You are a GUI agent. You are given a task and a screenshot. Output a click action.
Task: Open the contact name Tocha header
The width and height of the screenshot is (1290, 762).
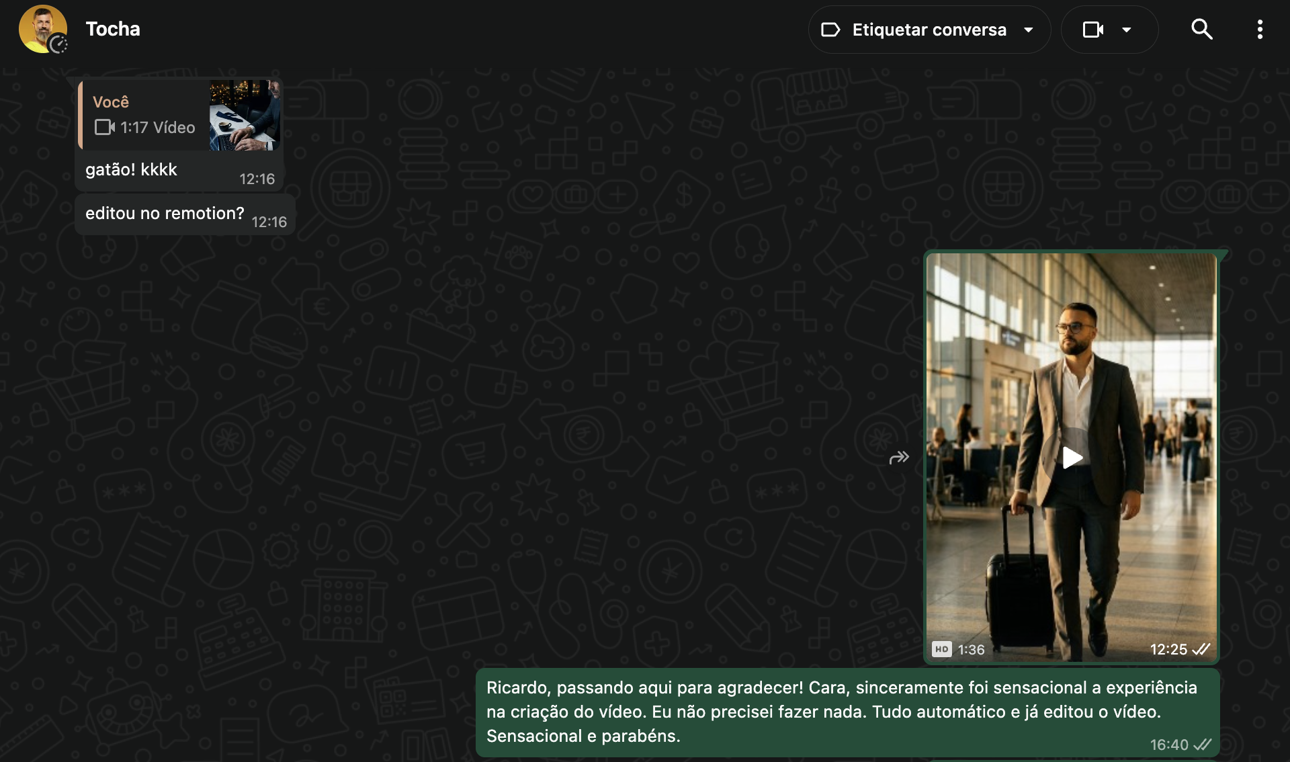coord(112,29)
